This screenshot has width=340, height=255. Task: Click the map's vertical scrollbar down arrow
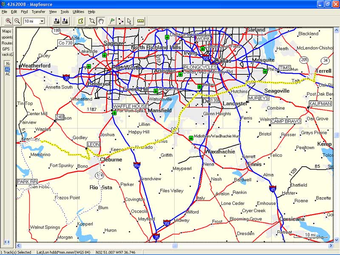coord(337,240)
